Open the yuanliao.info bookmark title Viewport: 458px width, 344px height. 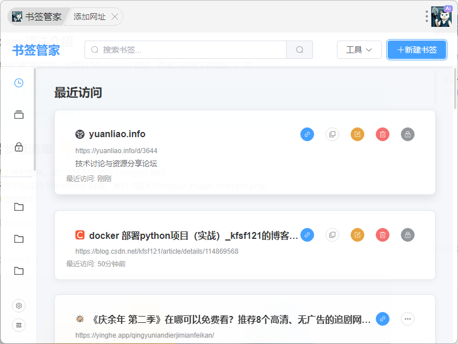pyautogui.click(x=117, y=134)
